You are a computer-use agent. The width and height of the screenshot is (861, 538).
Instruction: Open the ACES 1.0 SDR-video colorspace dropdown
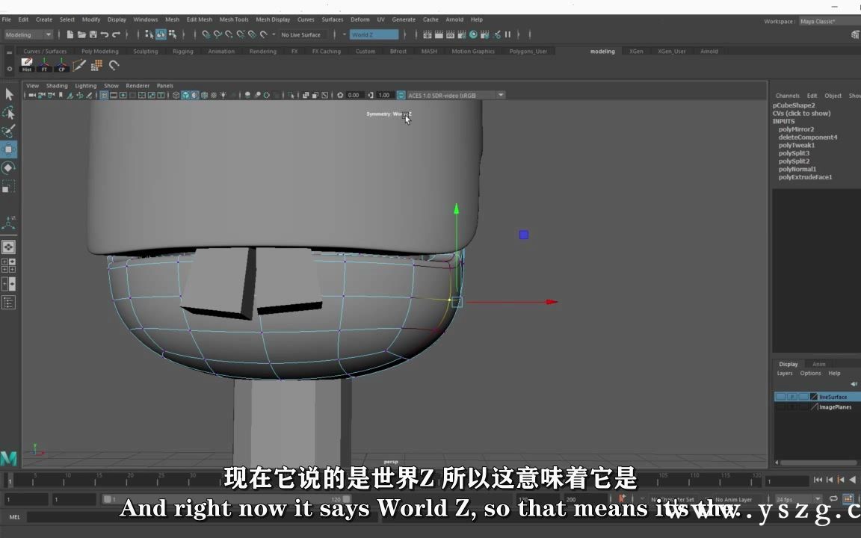pyautogui.click(x=454, y=95)
